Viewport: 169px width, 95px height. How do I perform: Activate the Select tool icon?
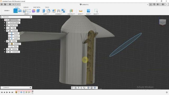click(x=96, y=11)
